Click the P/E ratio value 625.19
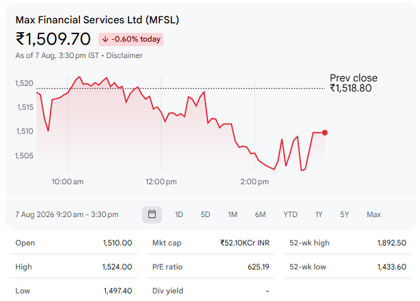 click(258, 267)
